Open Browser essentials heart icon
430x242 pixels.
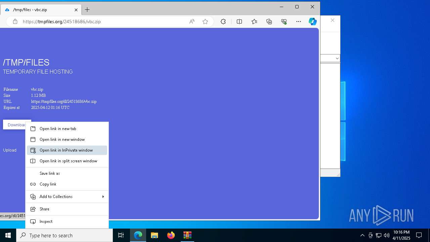(x=284, y=22)
